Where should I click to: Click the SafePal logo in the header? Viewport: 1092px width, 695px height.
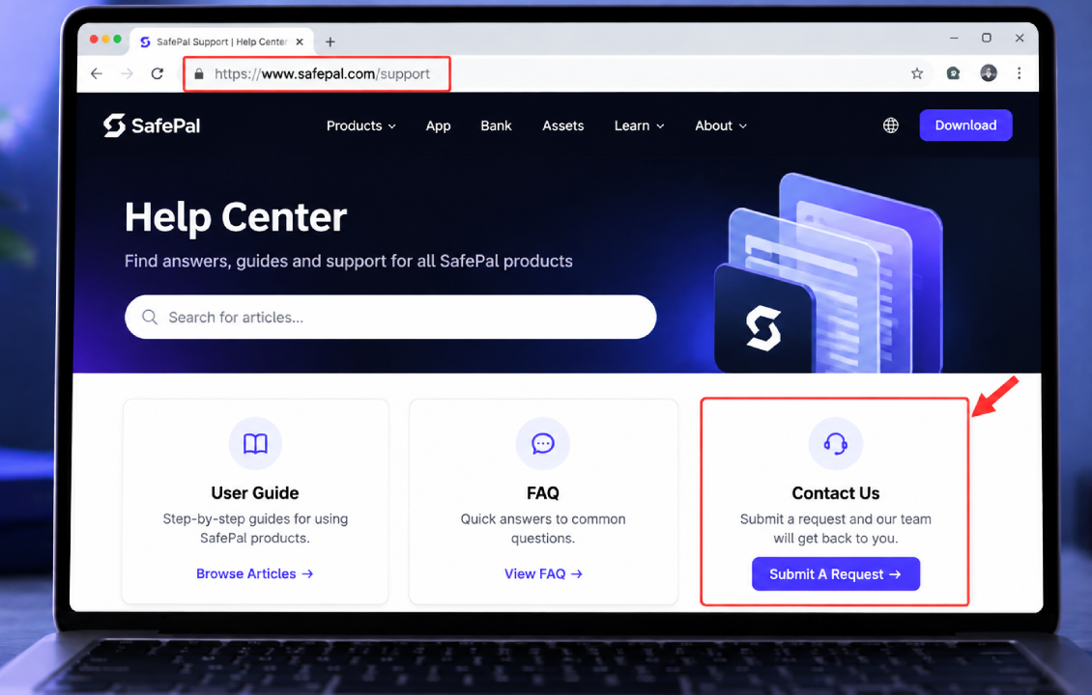coord(152,125)
